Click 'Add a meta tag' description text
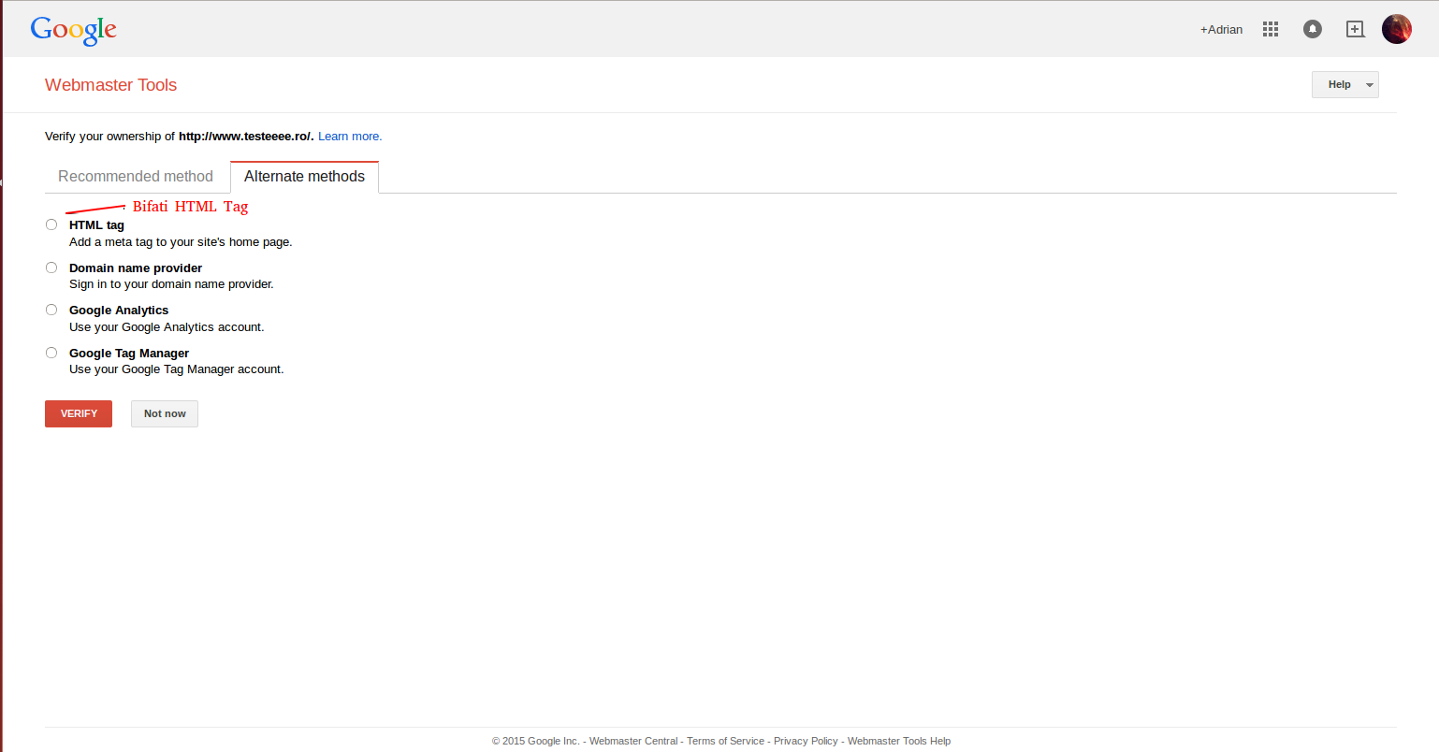 pos(181,242)
